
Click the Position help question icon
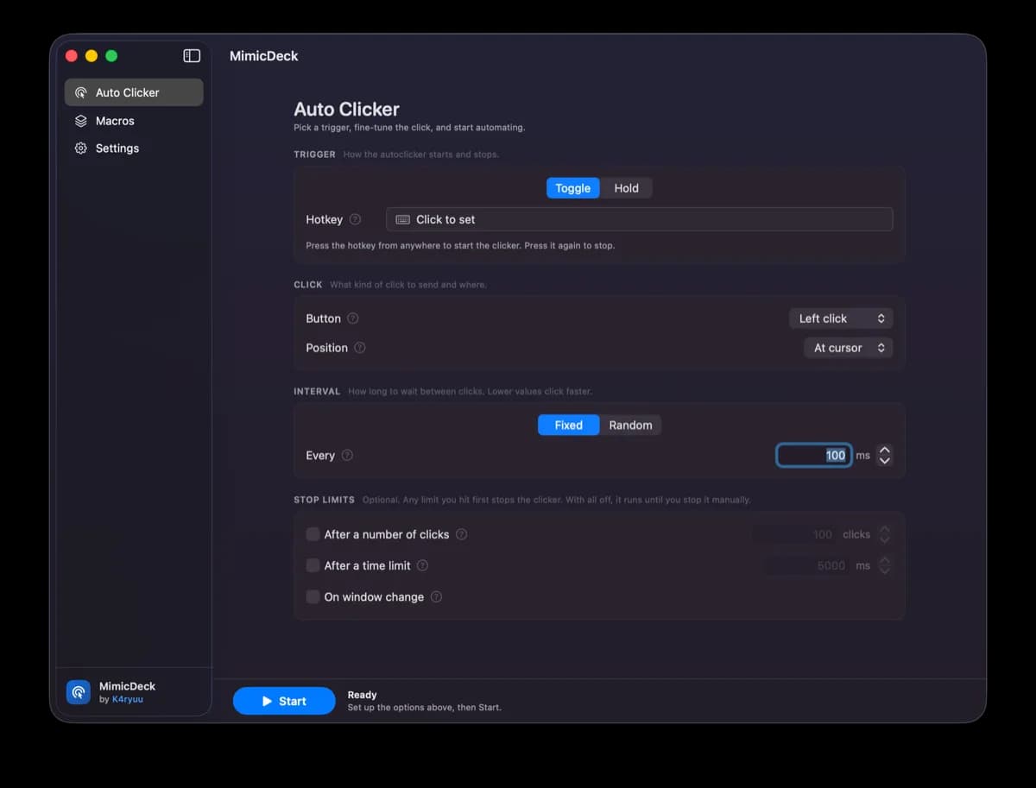(x=359, y=348)
